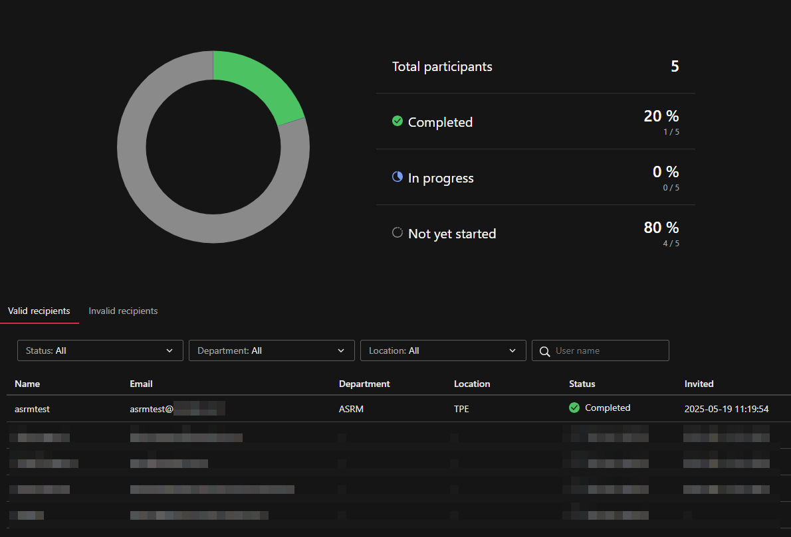Switch to the Valid recipients tab
This screenshot has width=791, height=537.
point(39,311)
